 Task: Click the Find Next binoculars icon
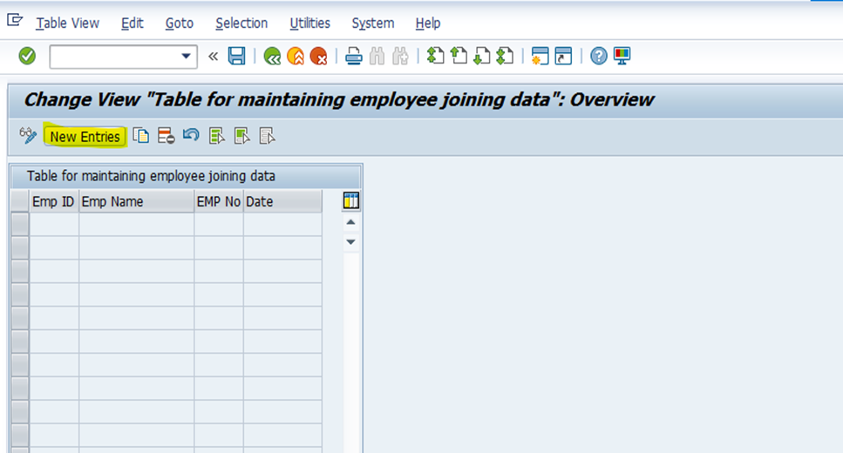tap(400, 56)
